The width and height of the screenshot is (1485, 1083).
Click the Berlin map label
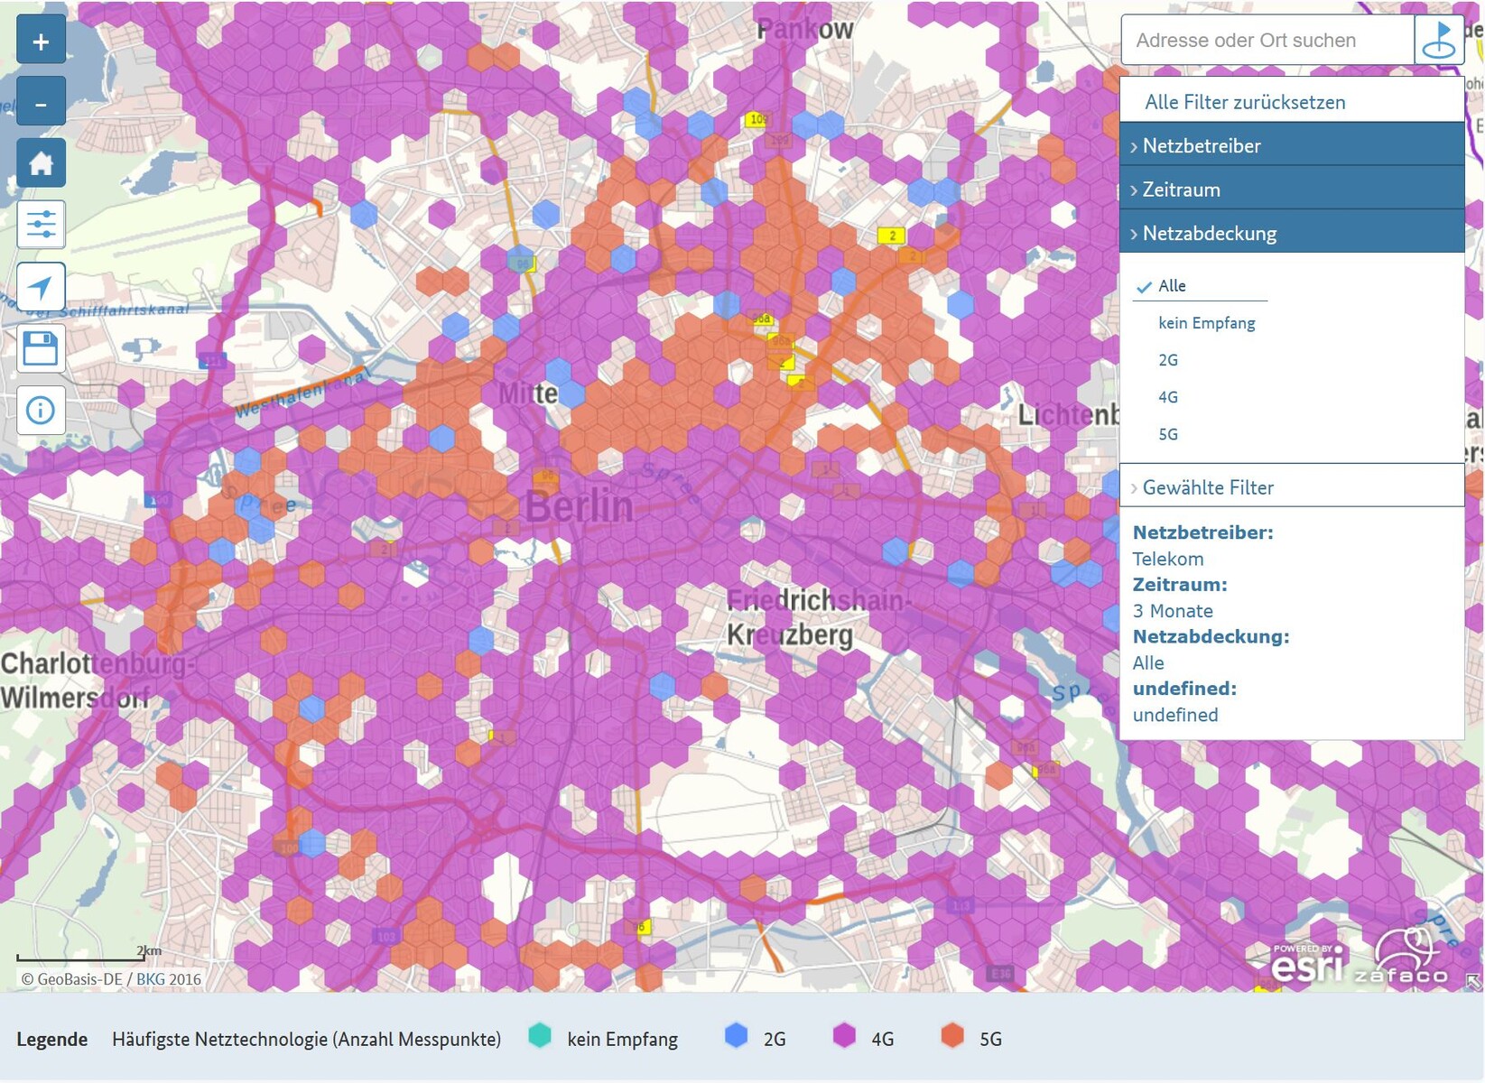coord(580,505)
